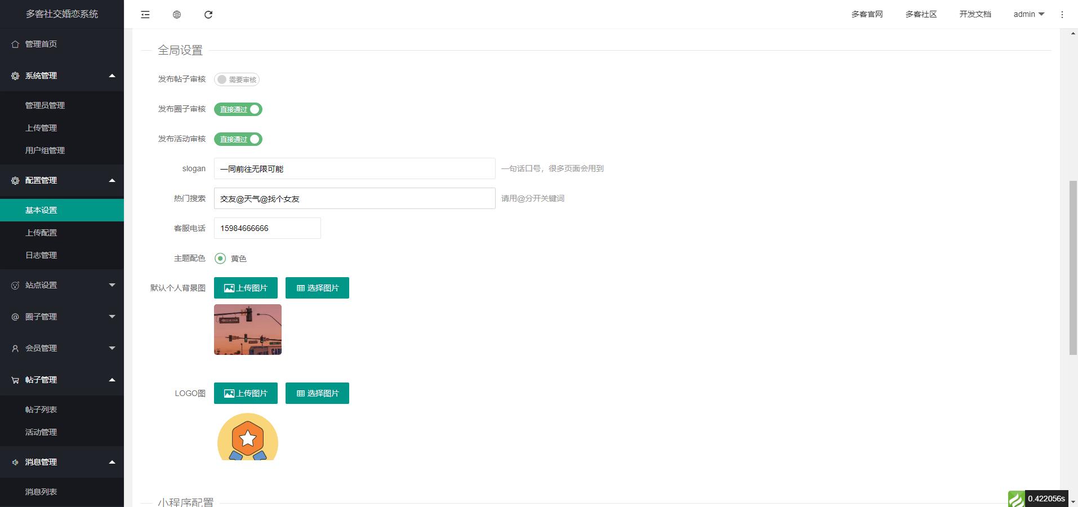Image resolution: width=1078 pixels, height=507 pixels.
Task: Select the 圈子管理 @ icon
Action: coord(15,317)
